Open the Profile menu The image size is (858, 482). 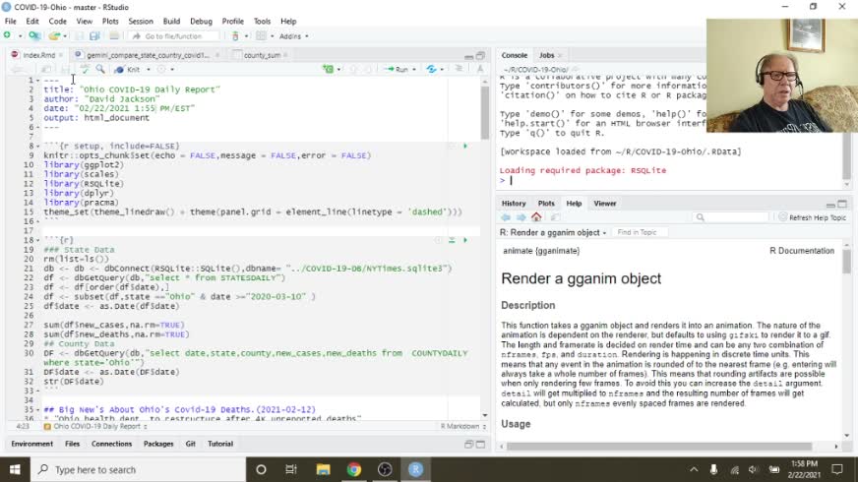click(232, 22)
